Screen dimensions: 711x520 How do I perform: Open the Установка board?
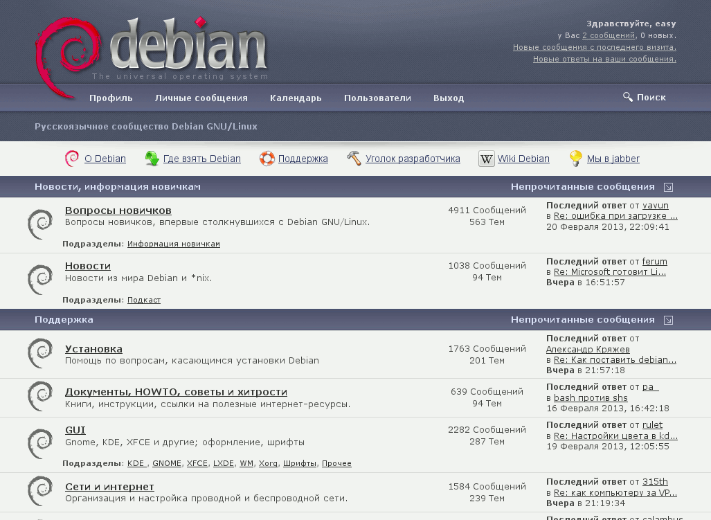coord(93,349)
